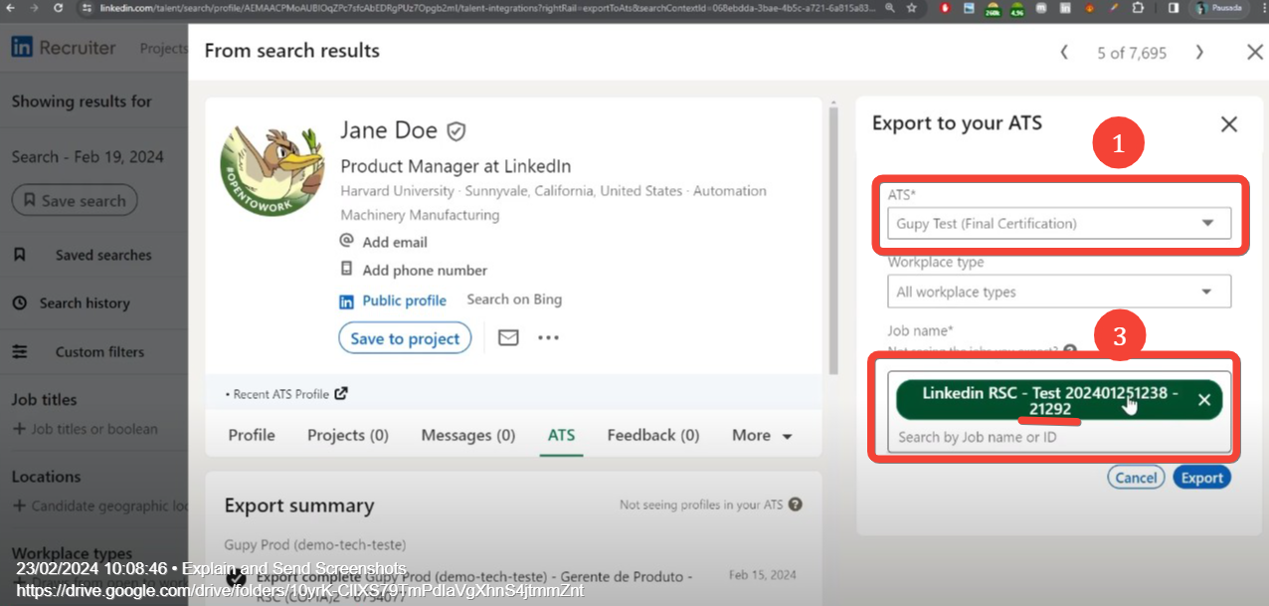Click the Cancel button in export panel
Viewport: 1269px width, 606px height.
coord(1136,478)
